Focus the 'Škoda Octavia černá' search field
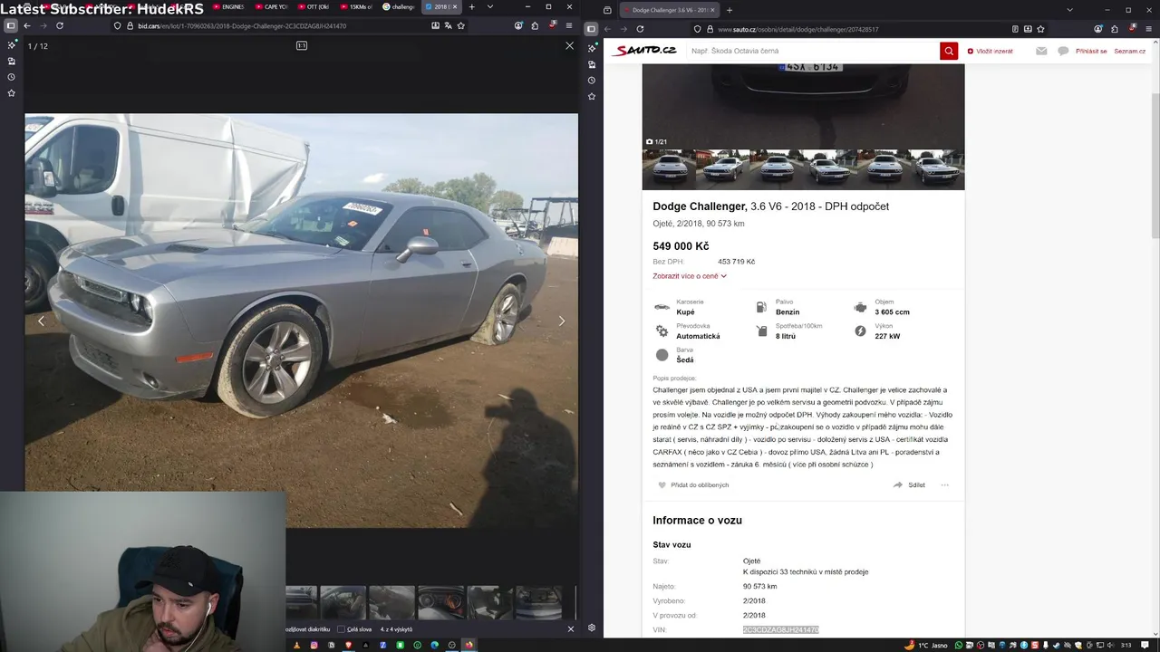The width and height of the screenshot is (1160, 652). [x=813, y=51]
